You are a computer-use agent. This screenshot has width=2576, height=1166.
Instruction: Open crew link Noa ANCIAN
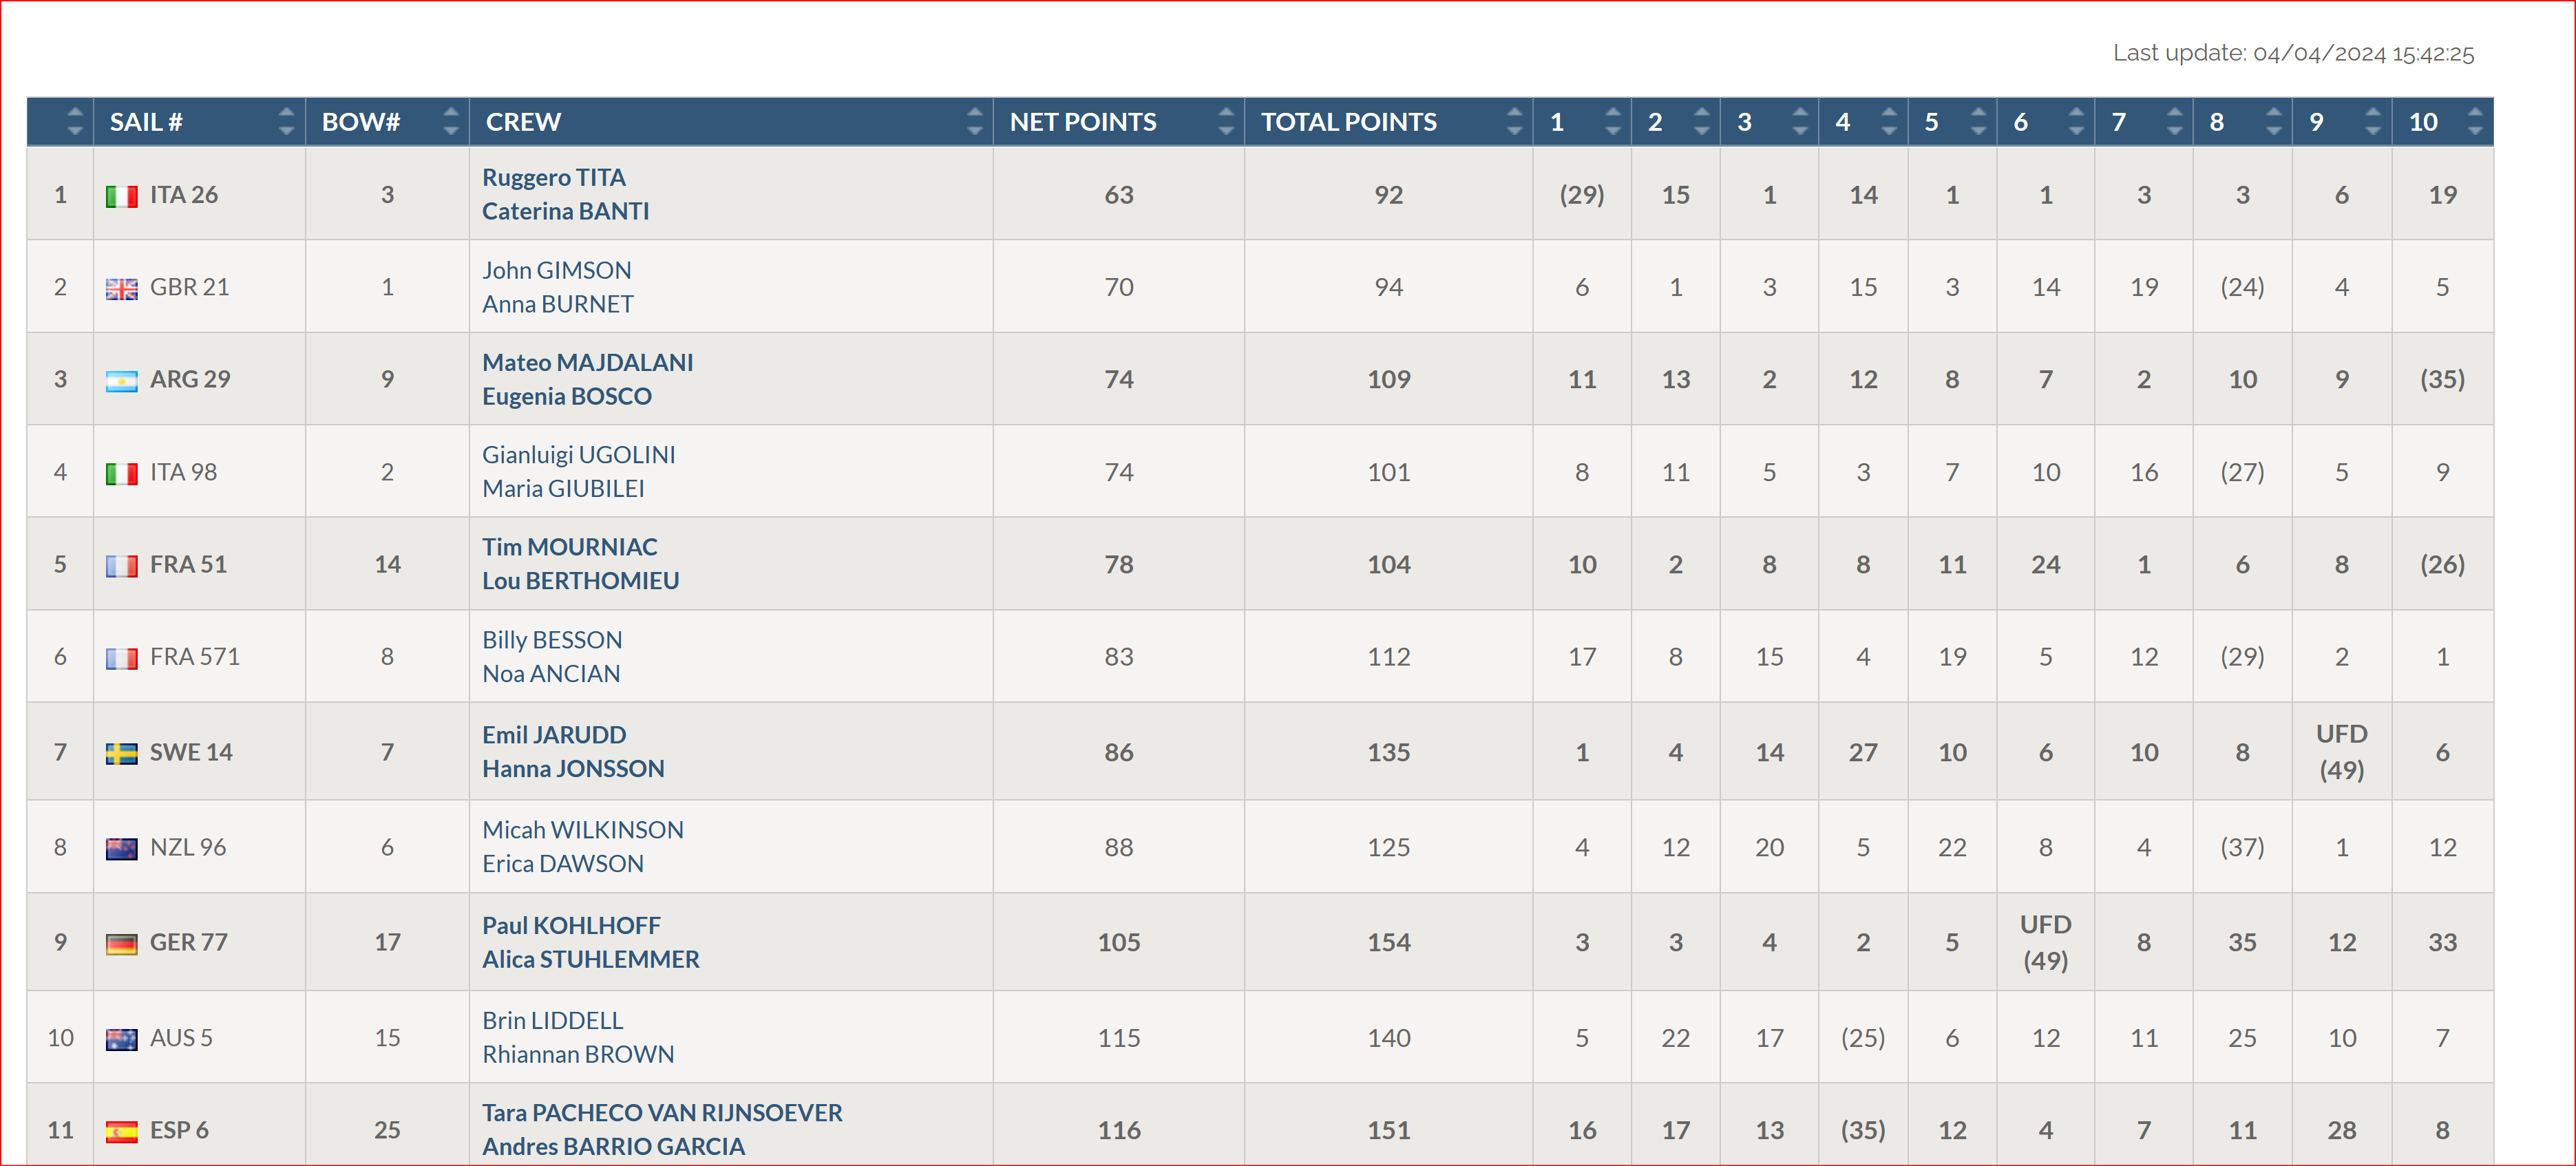click(x=551, y=675)
